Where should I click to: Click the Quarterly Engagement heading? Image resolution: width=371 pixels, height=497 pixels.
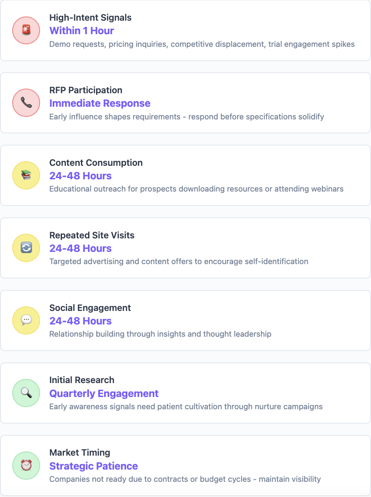point(104,394)
